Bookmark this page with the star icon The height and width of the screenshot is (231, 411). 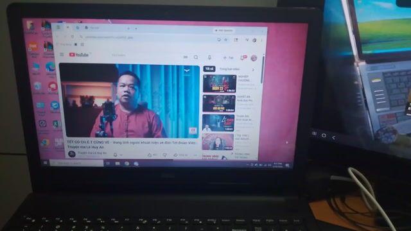pos(225,40)
